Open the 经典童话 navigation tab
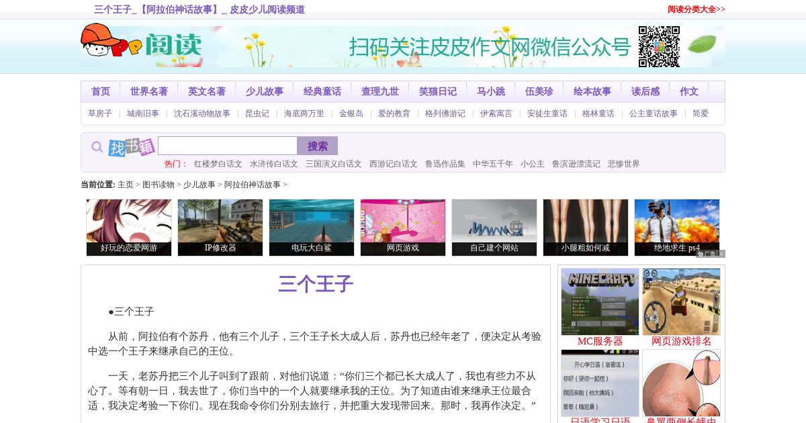Viewport: 806px width, 423px height. [x=322, y=91]
